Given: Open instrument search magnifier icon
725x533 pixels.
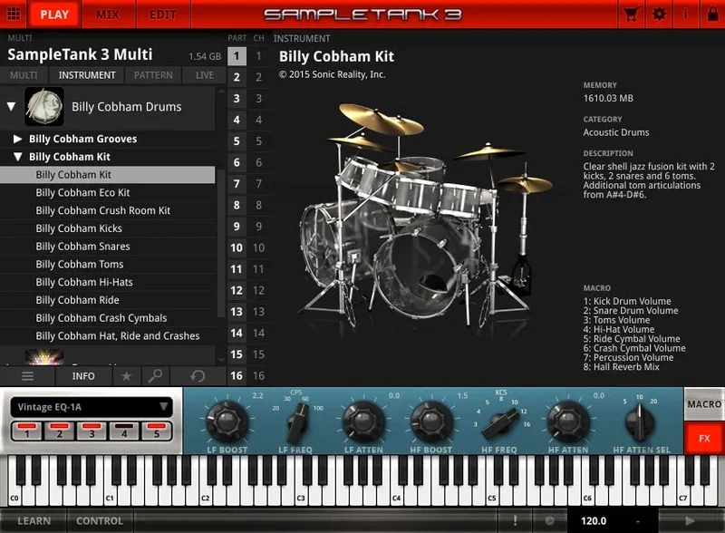Looking at the screenshot, I should (155, 375).
